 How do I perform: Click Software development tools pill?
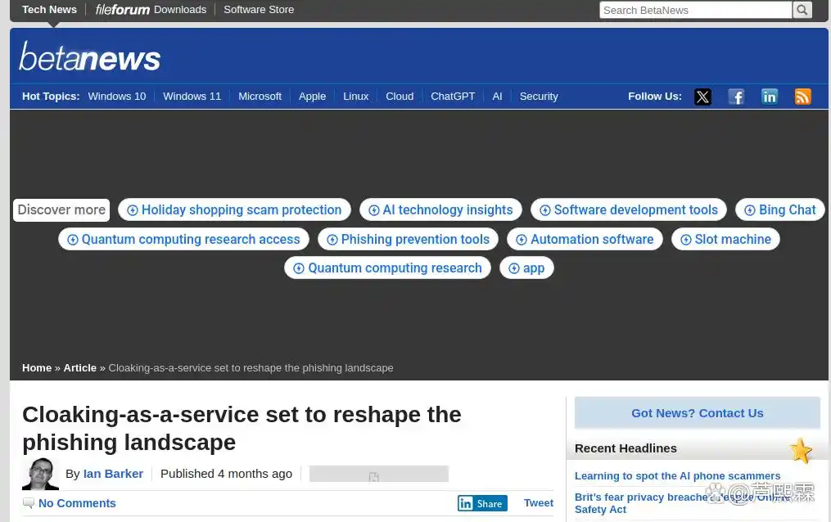(629, 209)
